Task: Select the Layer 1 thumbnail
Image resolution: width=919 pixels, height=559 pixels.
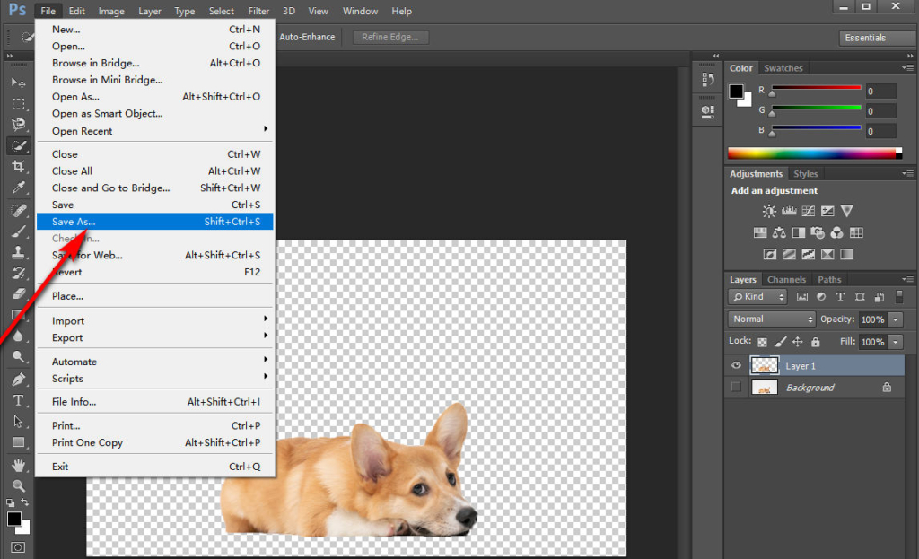Action: [x=765, y=365]
